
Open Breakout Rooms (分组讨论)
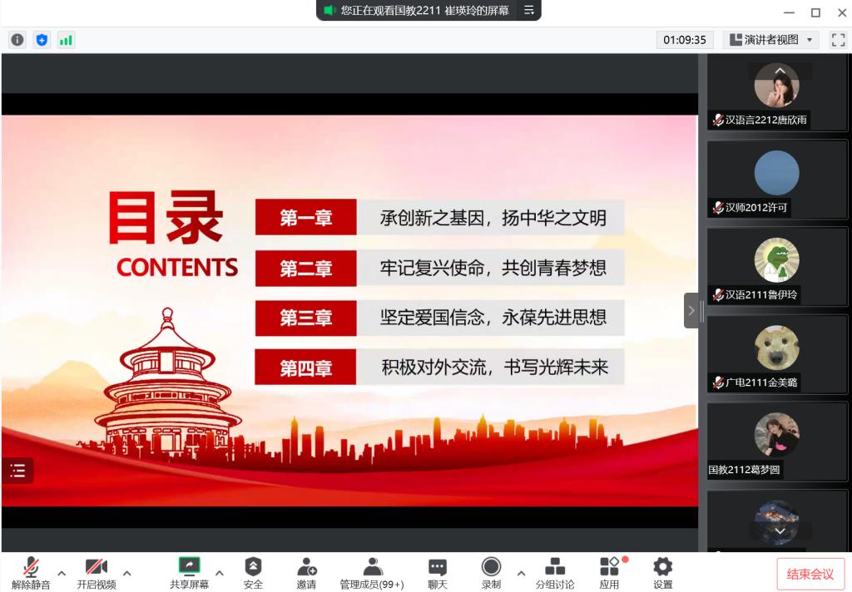coord(555,573)
